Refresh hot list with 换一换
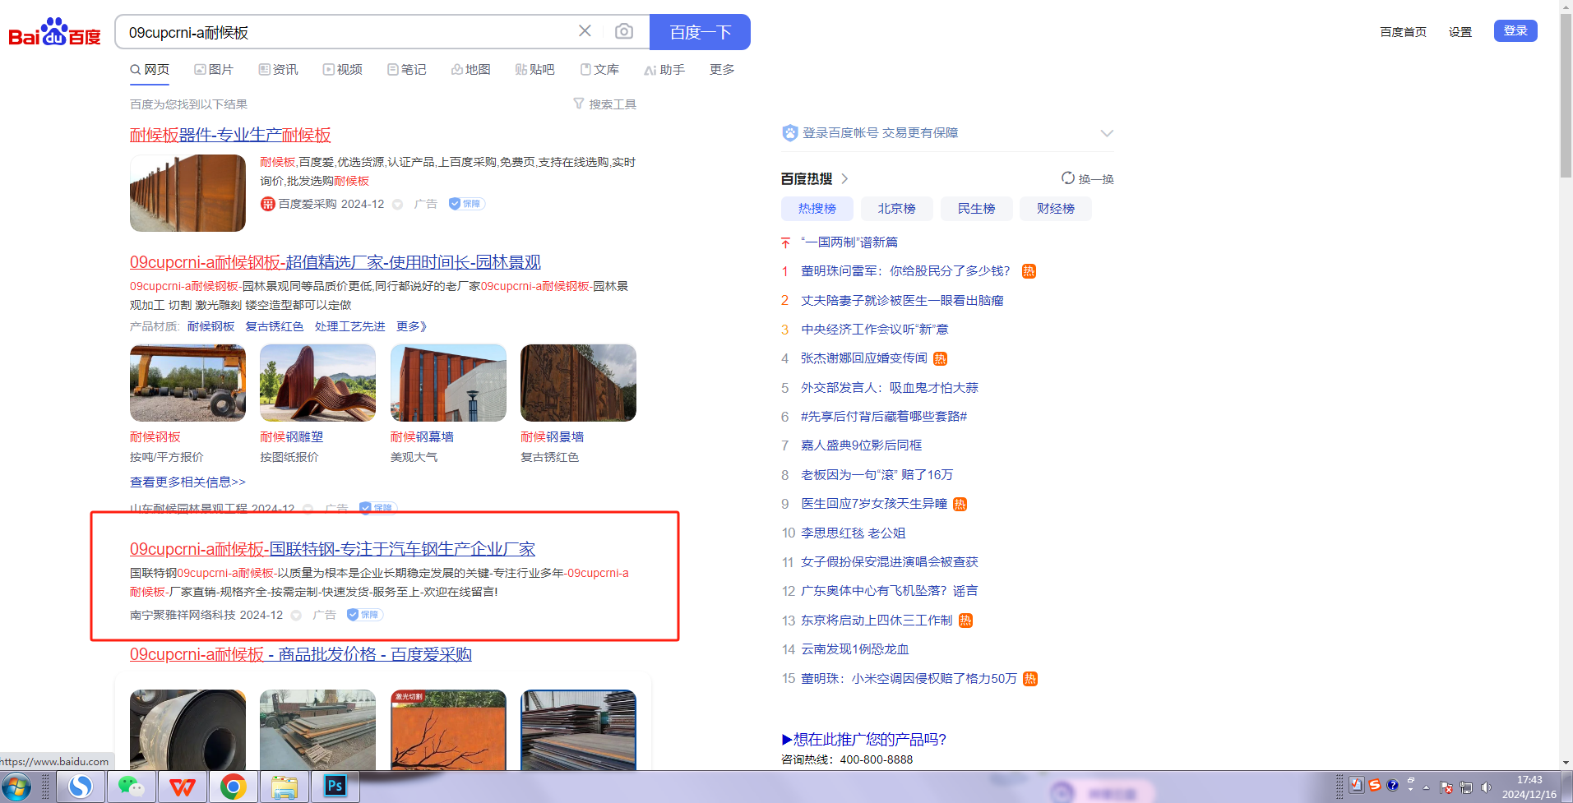This screenshot has height=803, width=1573. point(1087,178)
